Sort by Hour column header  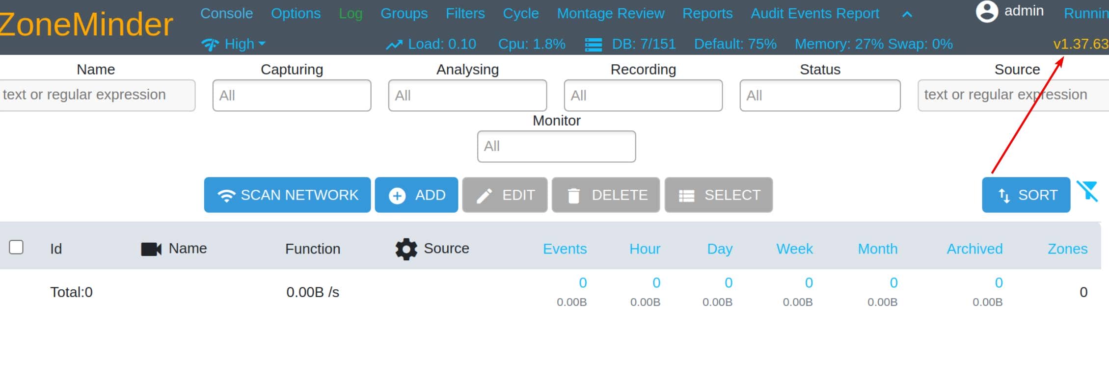[x=645, y=249]
